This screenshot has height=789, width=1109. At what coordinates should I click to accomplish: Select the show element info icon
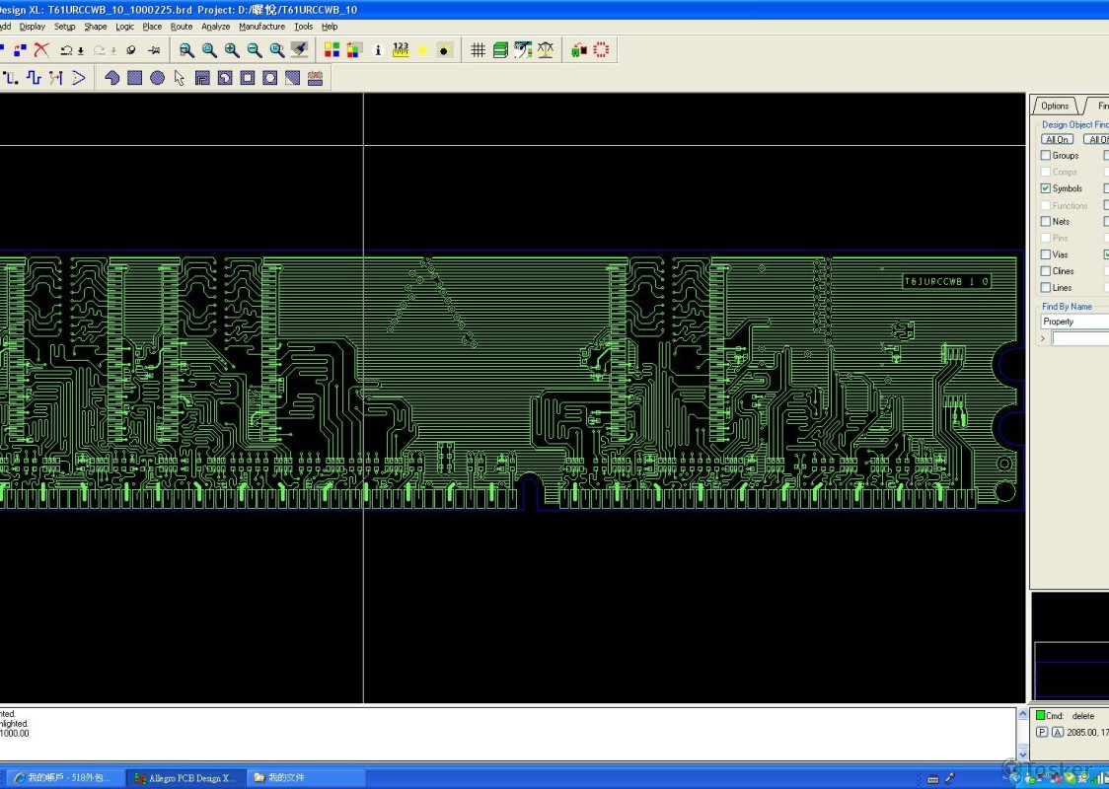(377, 49)
